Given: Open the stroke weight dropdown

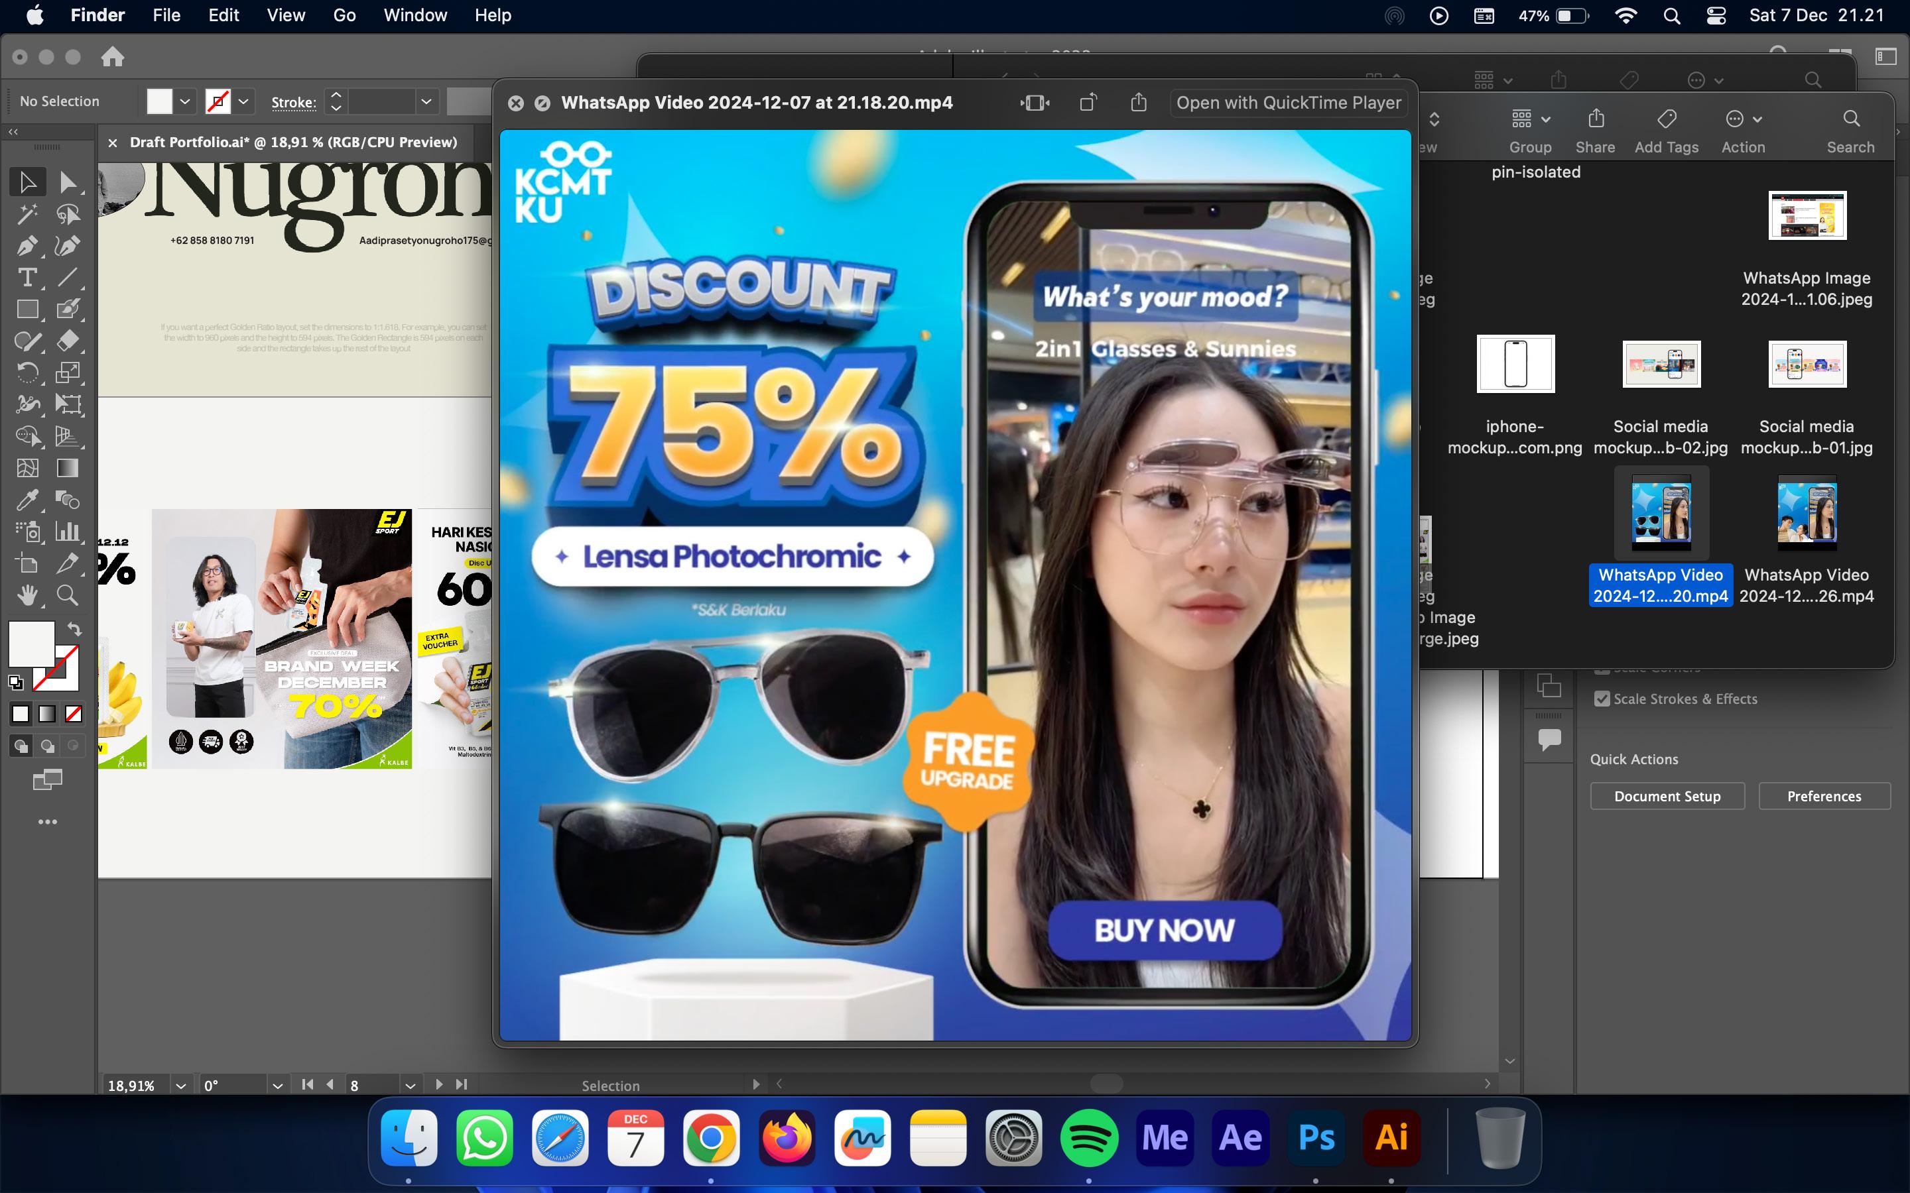Looking at the screenshot, I should pyautogui.click(x=426, y=102).
